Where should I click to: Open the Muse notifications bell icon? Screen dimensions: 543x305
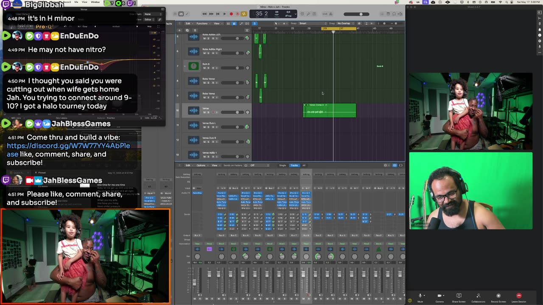click(x=540, y=30)
